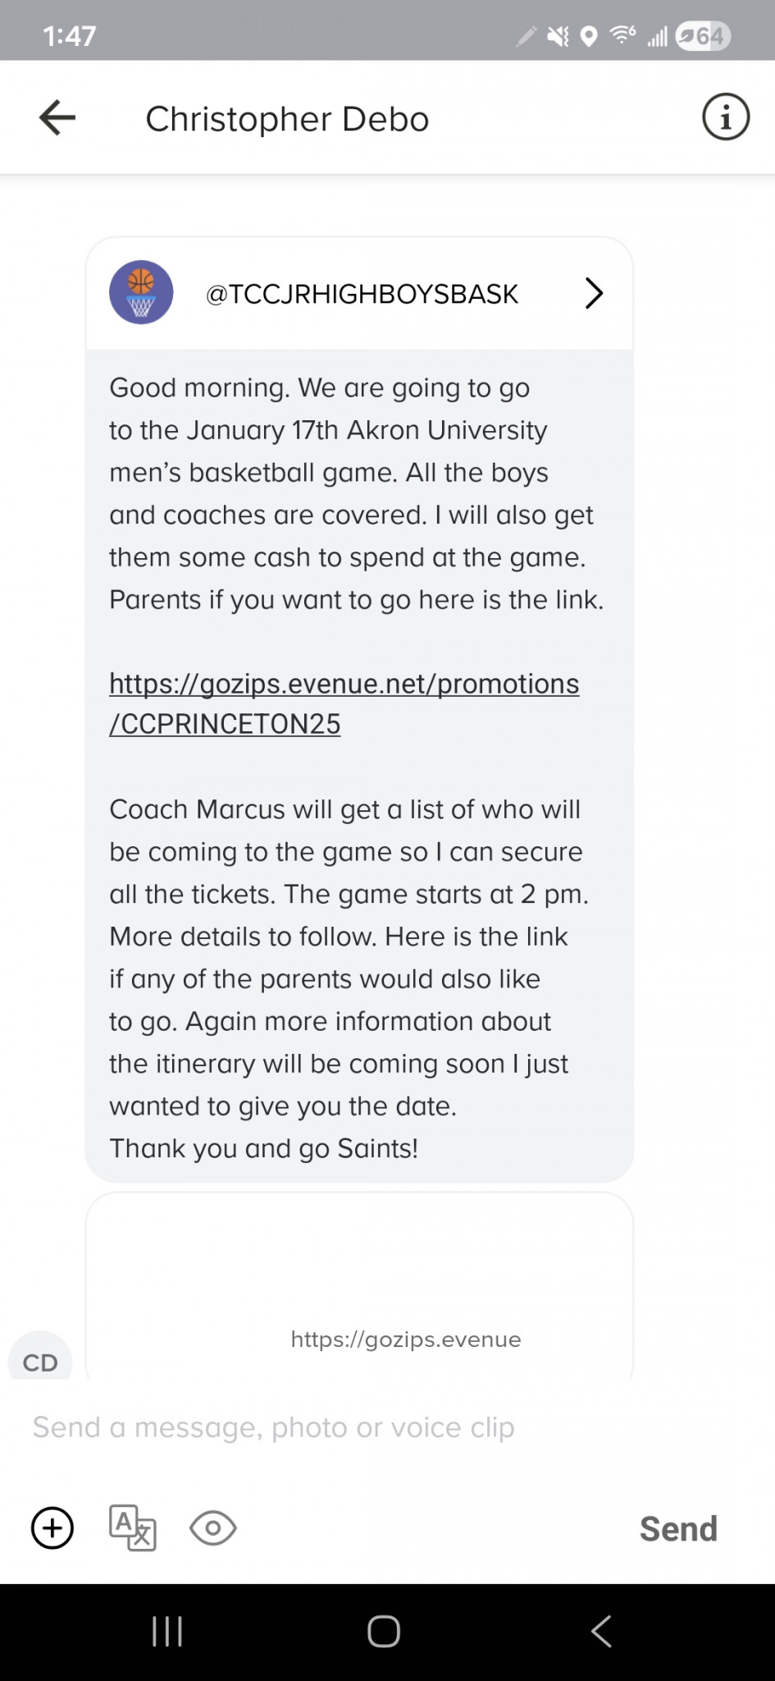Tap the Android back navigation button

coord(601,1632)
